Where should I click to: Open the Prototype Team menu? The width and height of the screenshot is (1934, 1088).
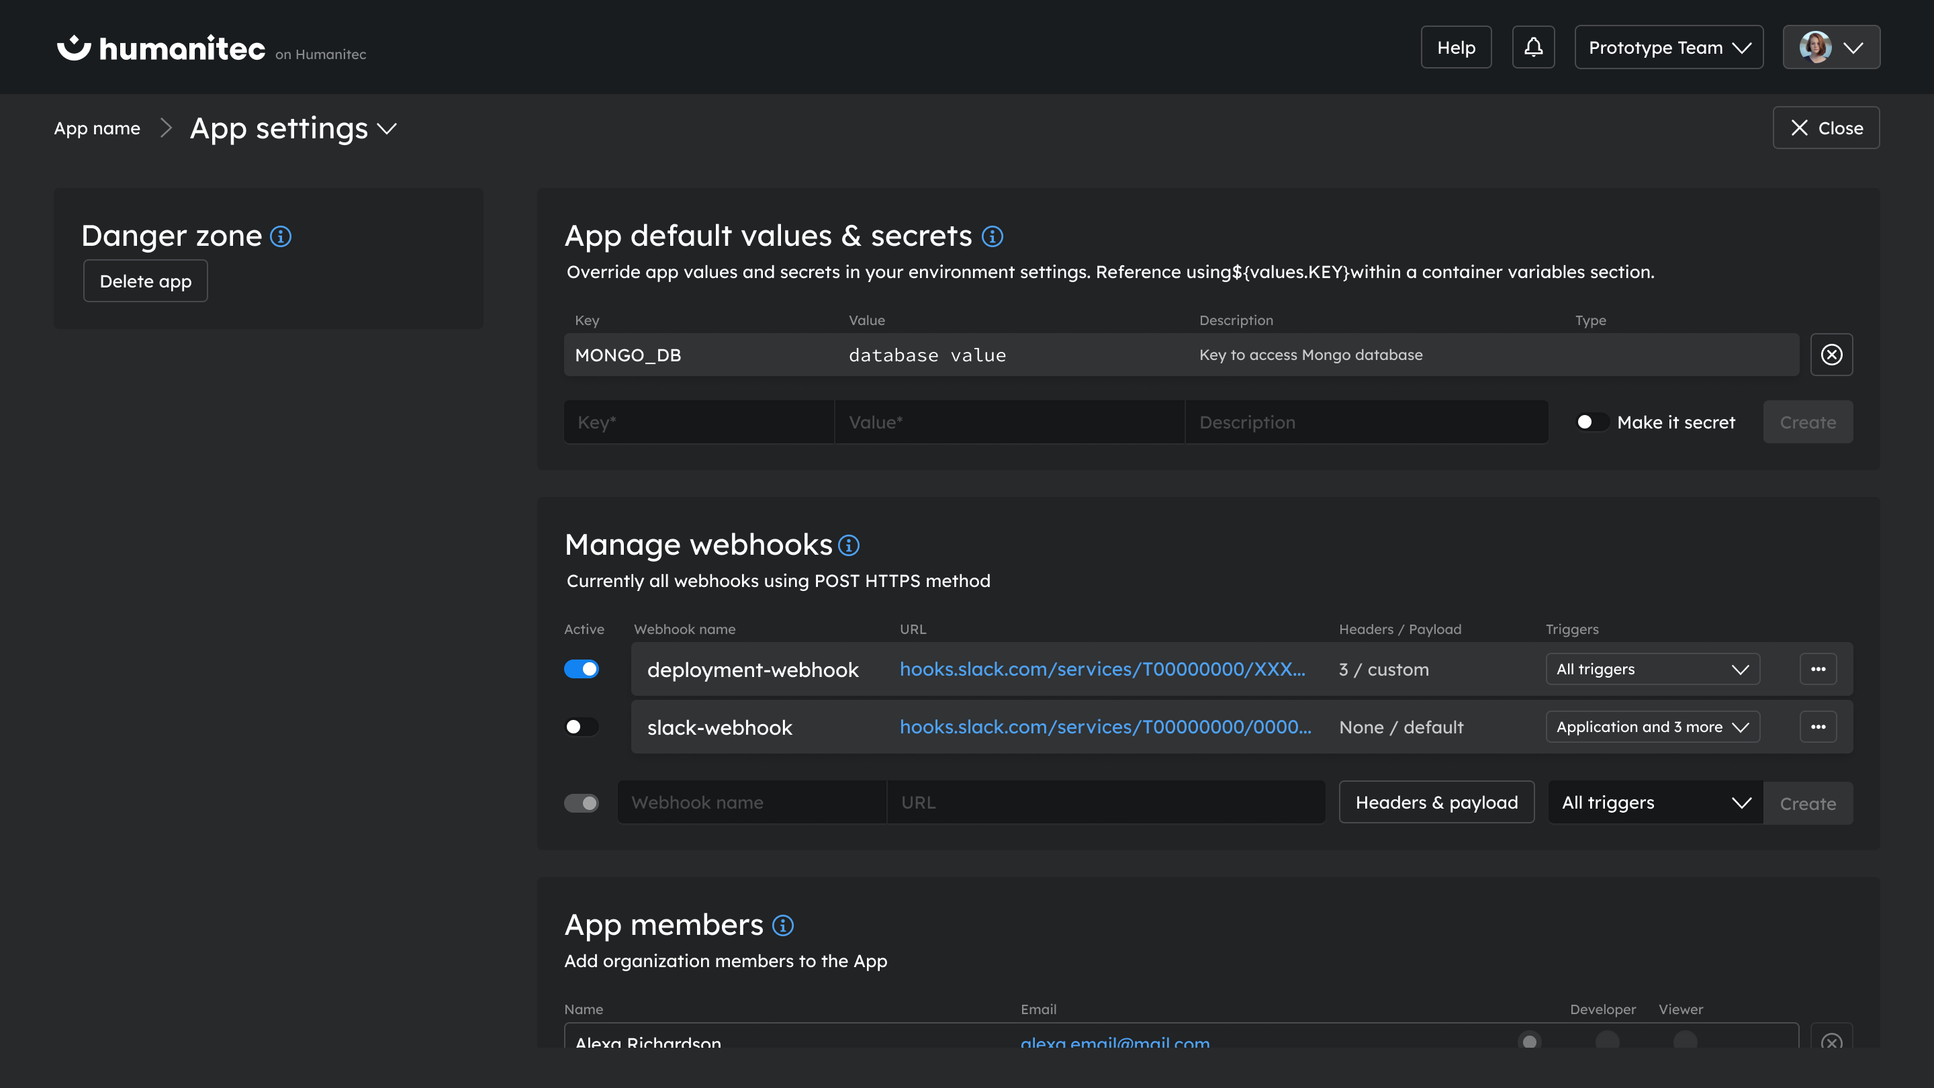tap(1668, 46)
